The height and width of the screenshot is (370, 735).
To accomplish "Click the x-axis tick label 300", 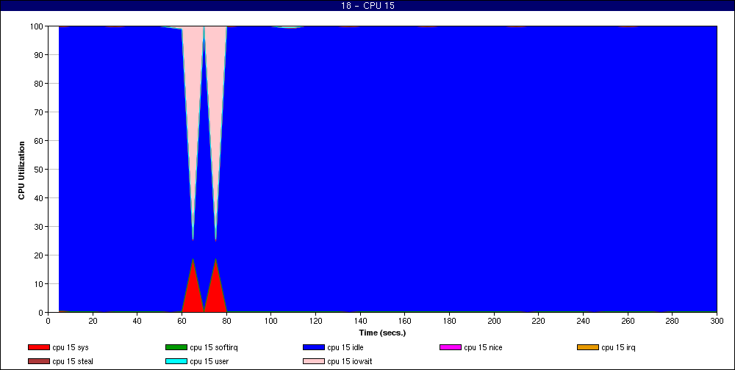I will 717,321.
